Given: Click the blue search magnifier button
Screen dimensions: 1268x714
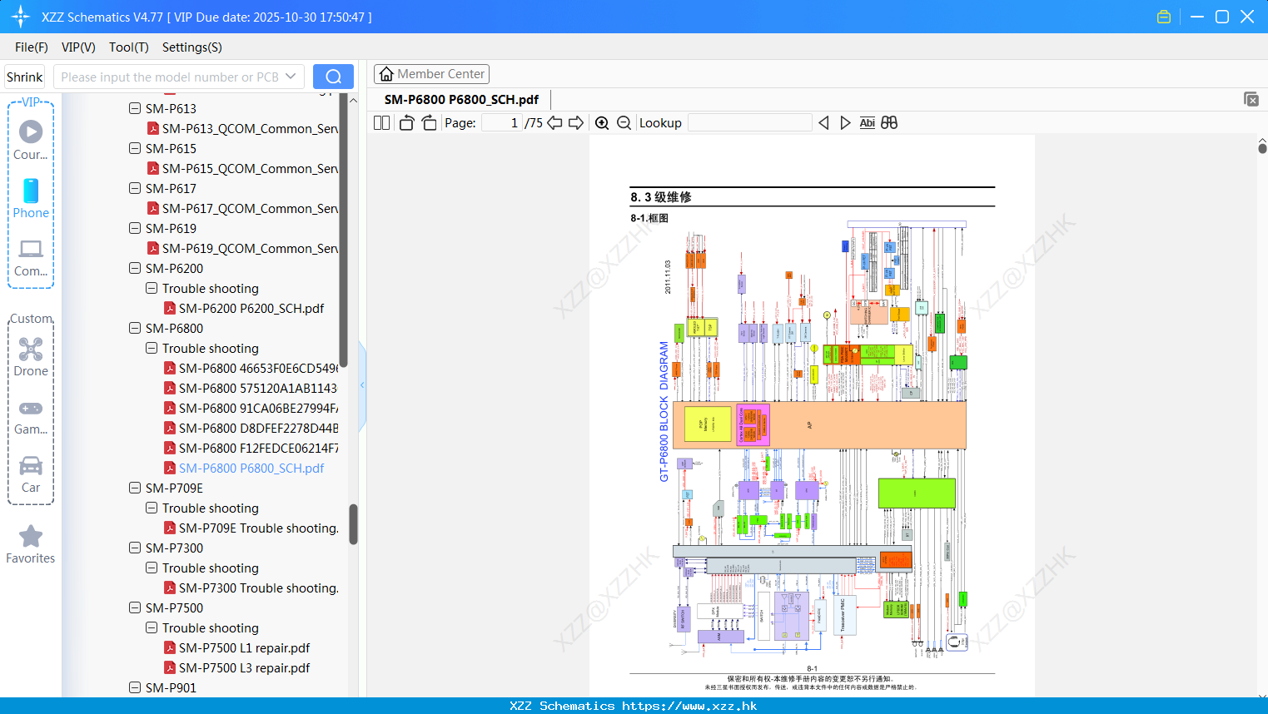Looking at the screenshot, I should coord(333,77).
